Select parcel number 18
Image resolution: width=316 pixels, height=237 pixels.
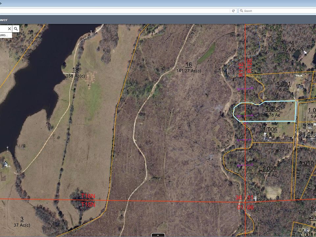[x=75, y=70]
